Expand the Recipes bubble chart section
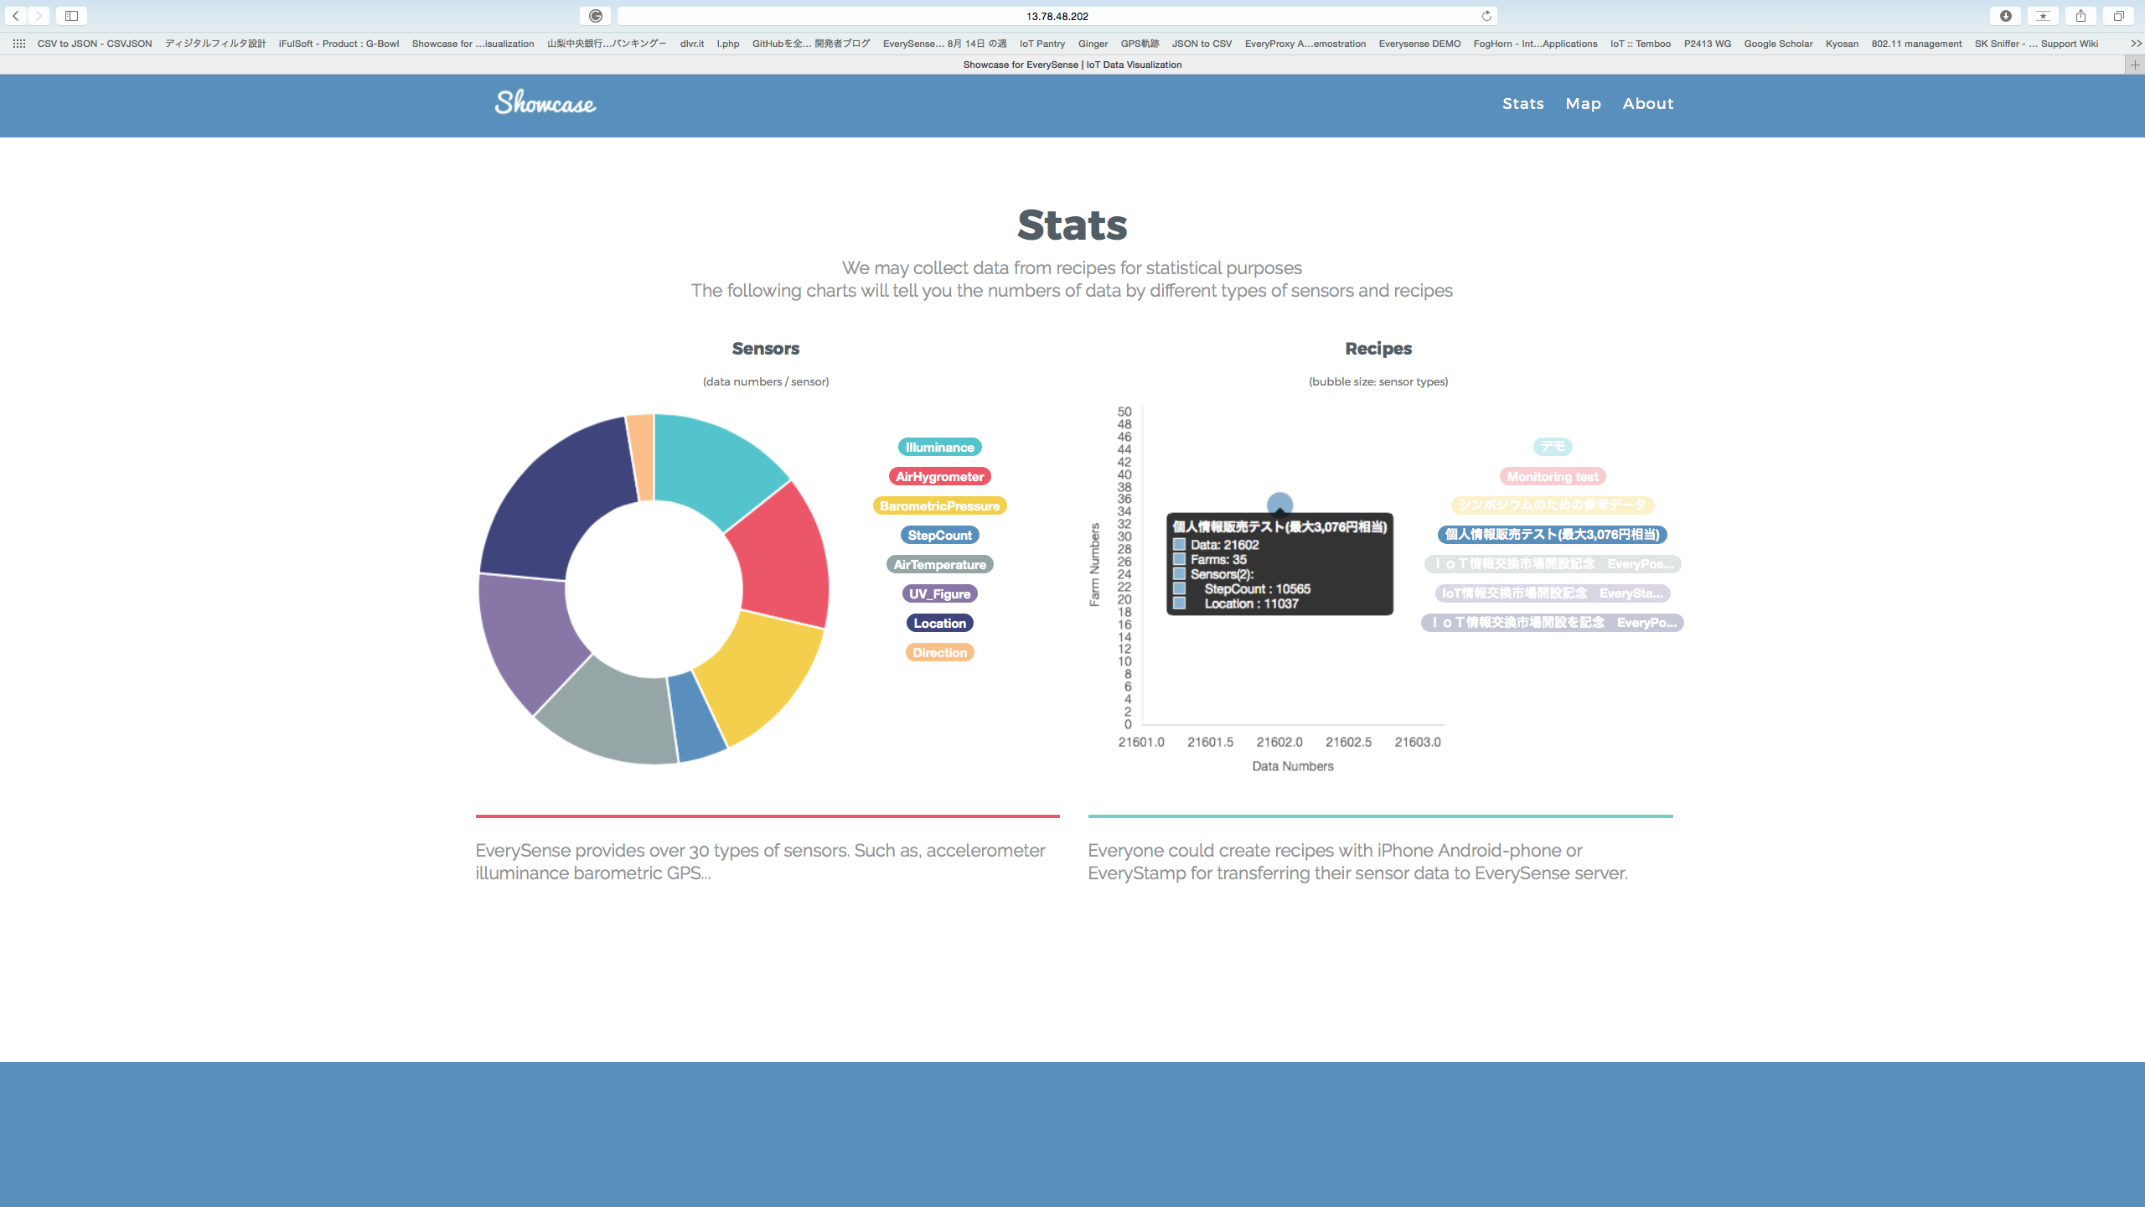2145x1207 pixels. (x=1377, y=350)
